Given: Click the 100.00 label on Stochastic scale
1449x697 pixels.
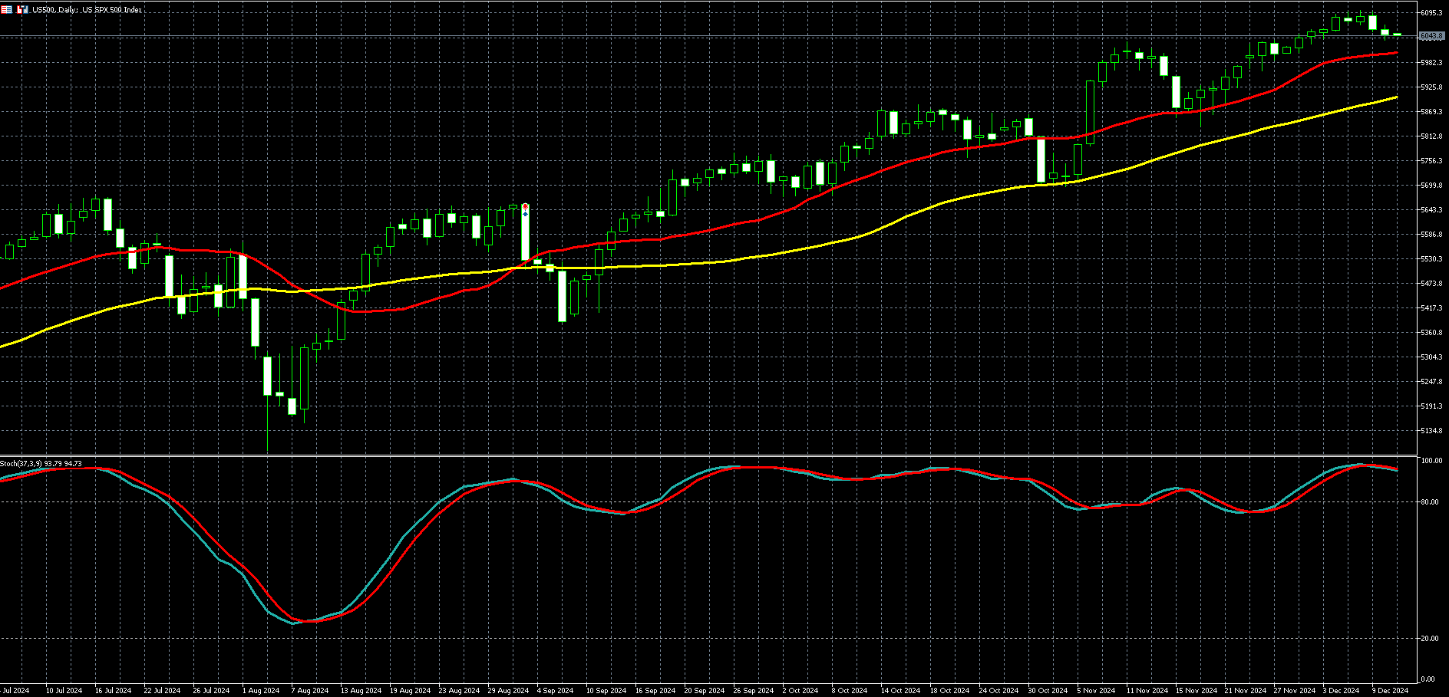Looking at the screenshot, I should point(1431,461).
